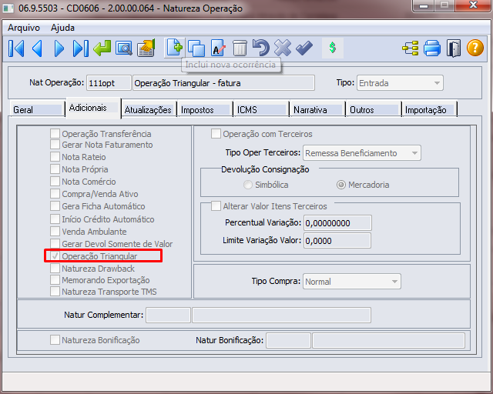The width and height of the screenshot is (493, 394).
Task: Switch to the Atualizações tab
Action: coord(149,109)
